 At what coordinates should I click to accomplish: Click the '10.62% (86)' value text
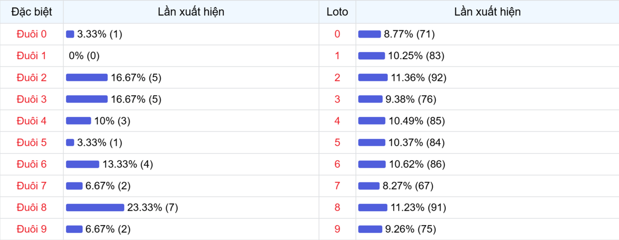click(x=418, y=164)
